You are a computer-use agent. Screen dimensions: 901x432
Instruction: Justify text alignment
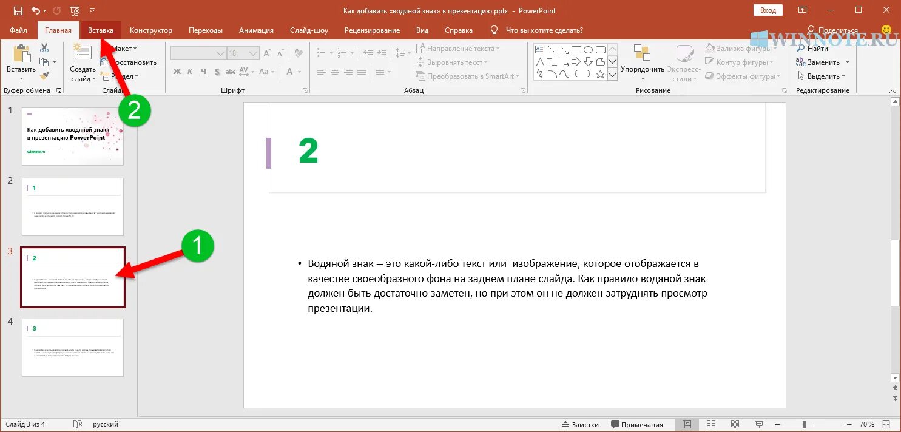362,72
